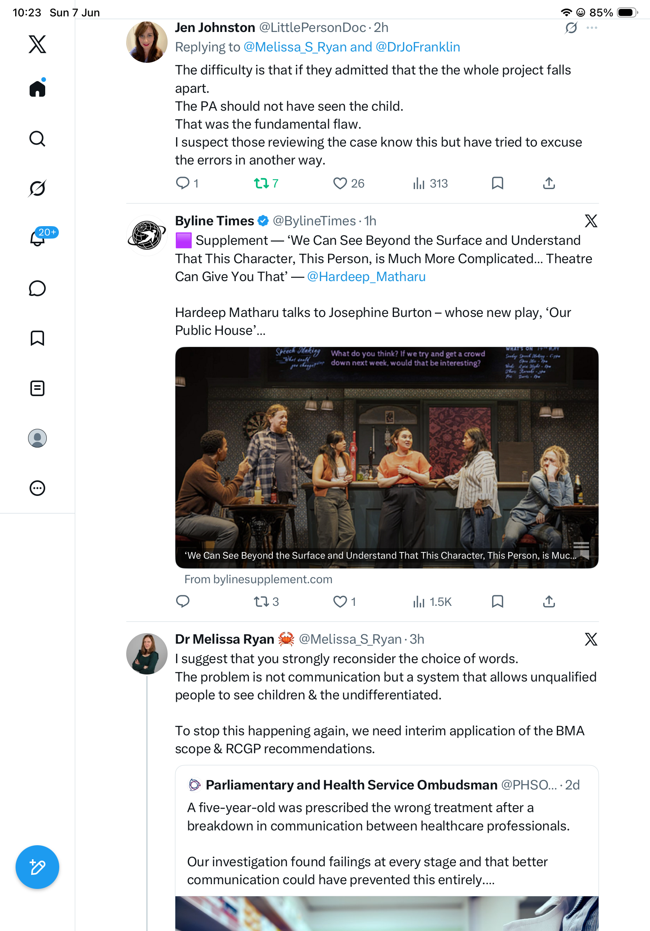Open the Byline Supplement article image
This screenshot has width=650, height=931.
(x=387, y=457)
